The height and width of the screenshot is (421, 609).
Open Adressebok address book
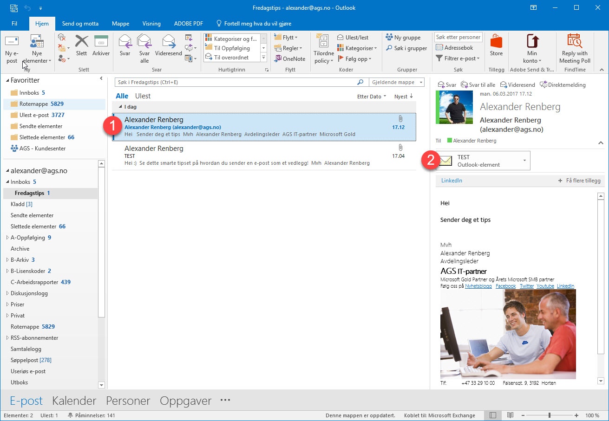click(455, 48)
